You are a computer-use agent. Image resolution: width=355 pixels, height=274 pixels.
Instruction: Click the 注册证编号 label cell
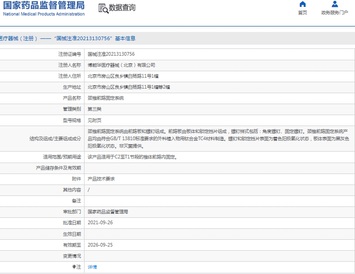pos(70,54)
